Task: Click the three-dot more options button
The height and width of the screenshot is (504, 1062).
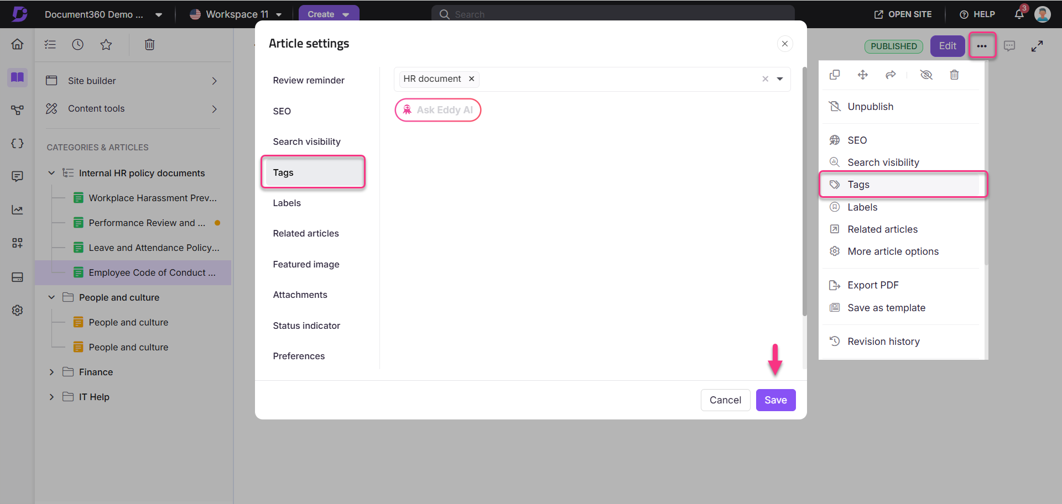Action: click(982, 46)
